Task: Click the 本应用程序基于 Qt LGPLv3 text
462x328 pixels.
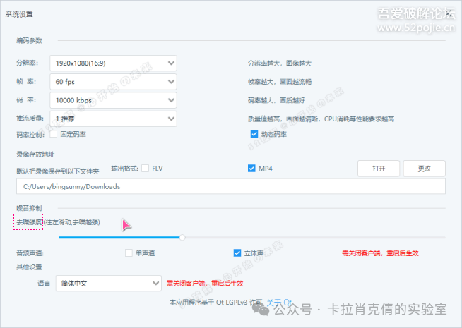Action: click(215, 303)
